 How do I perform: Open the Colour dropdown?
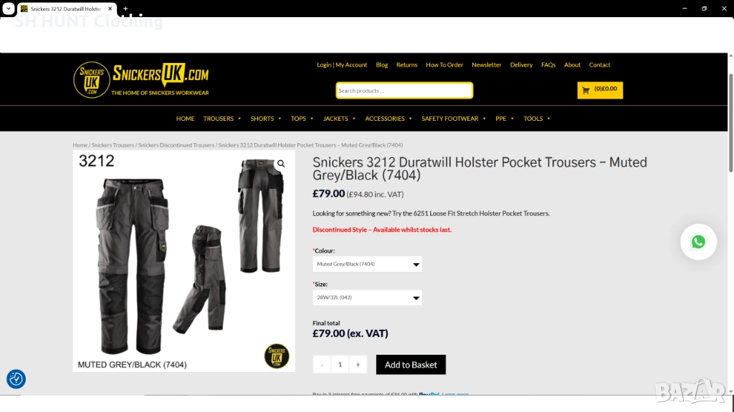(x=367, y=264)
